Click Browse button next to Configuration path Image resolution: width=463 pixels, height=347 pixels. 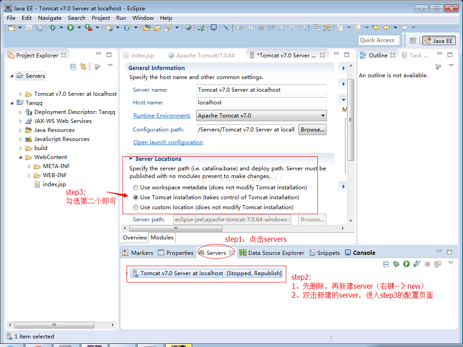[312, 130]
